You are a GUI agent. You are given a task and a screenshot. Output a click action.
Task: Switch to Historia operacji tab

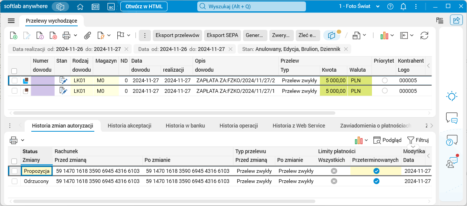[x=238, y=126]
